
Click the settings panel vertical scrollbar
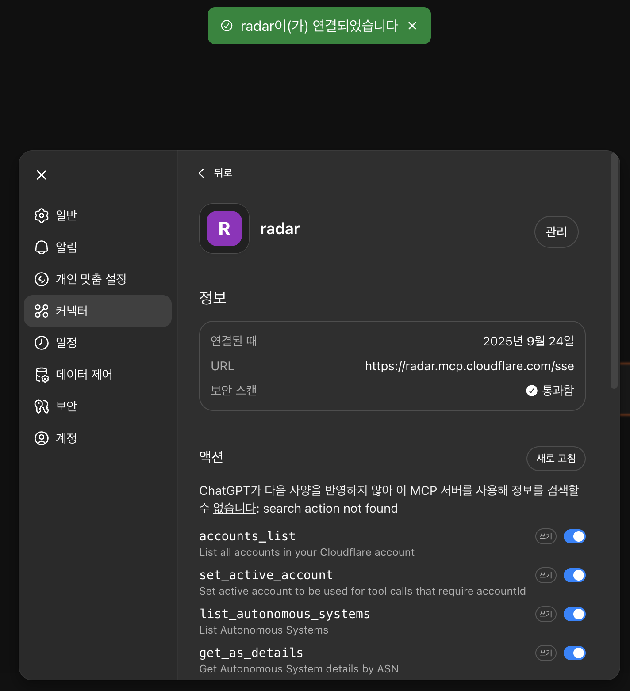[614, 272]
